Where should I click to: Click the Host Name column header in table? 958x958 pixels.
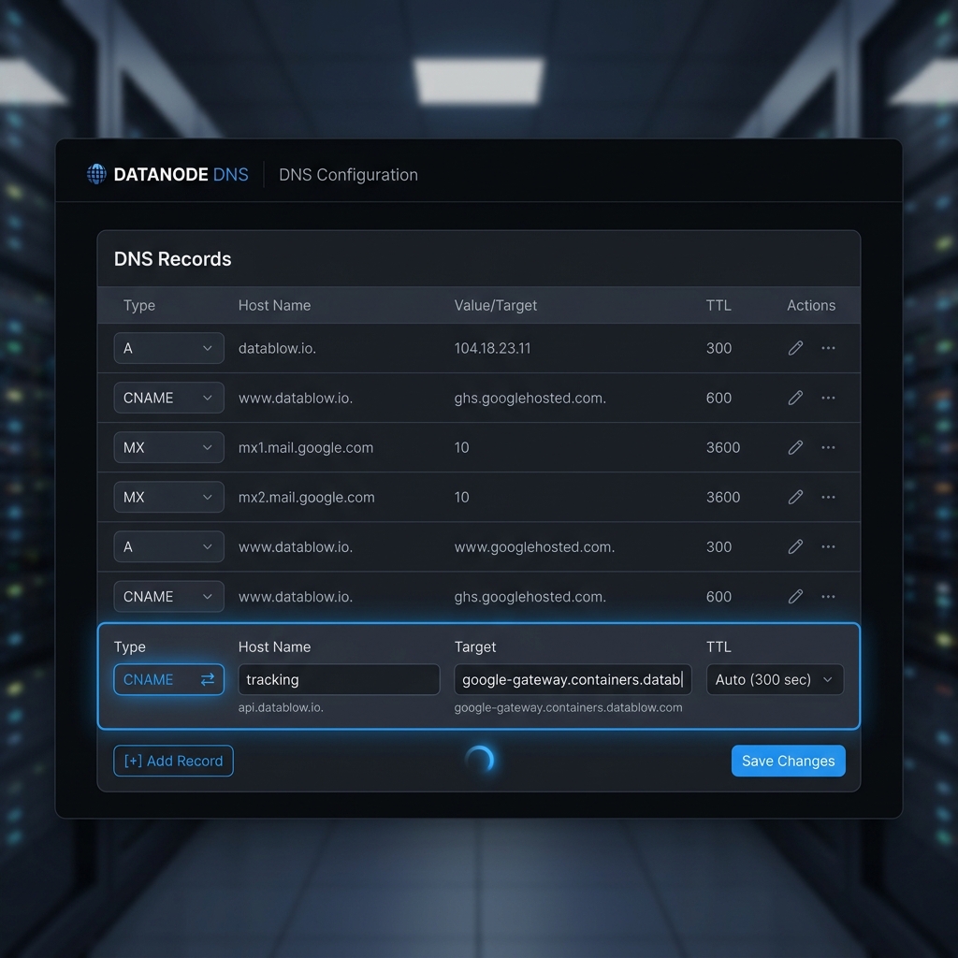coord(274,306)
